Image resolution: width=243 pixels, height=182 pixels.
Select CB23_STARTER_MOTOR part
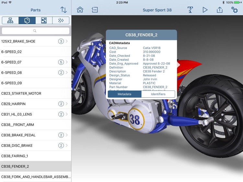36,93
